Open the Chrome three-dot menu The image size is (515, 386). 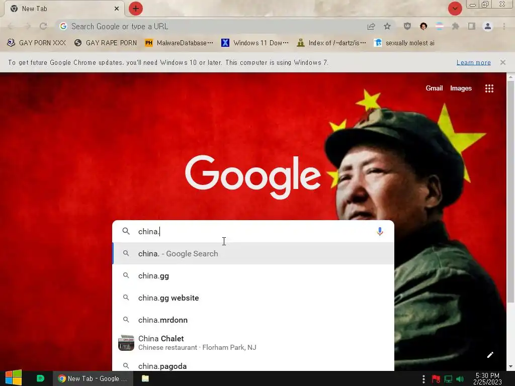point(504,26)
